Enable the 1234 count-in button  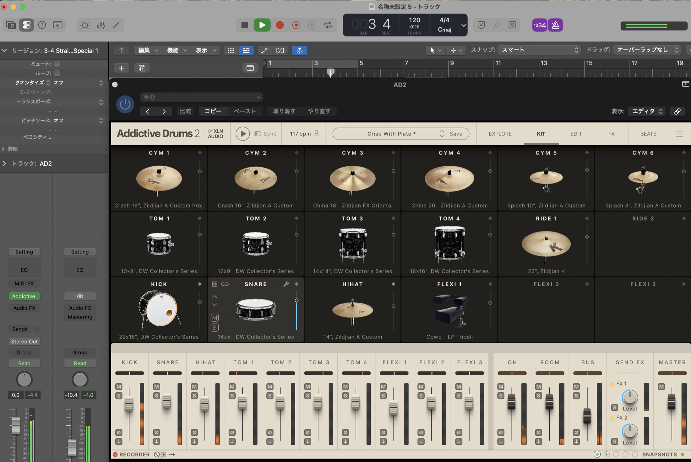pos(540,25)
